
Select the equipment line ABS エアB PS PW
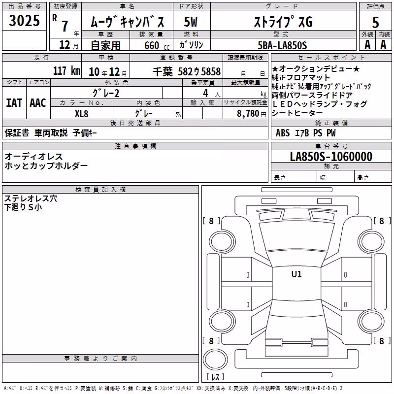(x=305, y=133)
